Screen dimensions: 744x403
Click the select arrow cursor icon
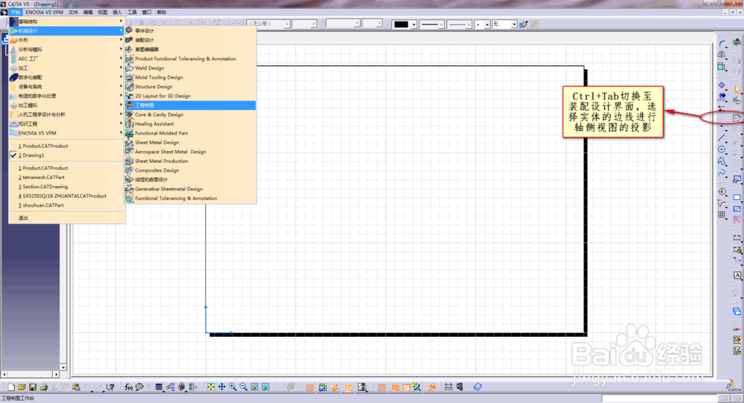click(737, 89)
